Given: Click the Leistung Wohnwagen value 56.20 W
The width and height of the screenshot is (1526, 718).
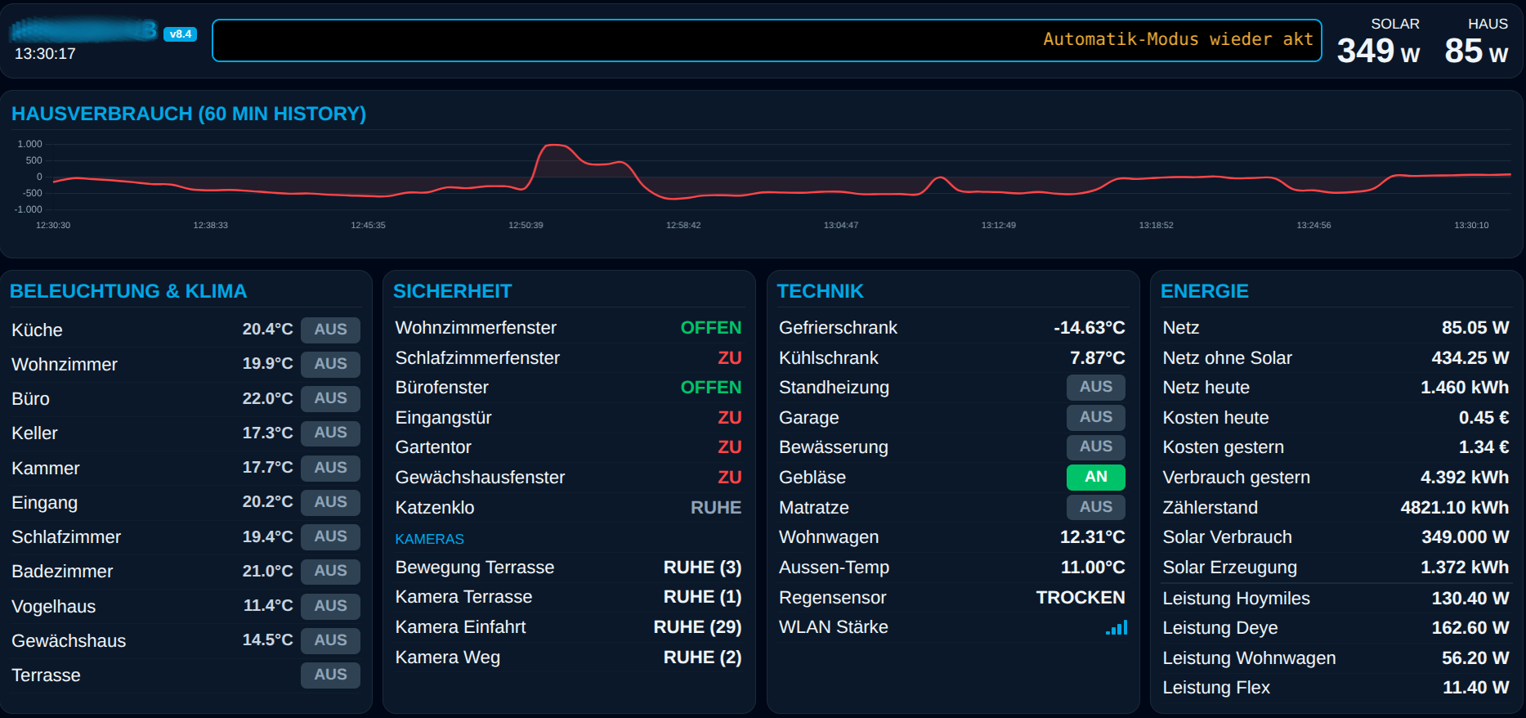Looking at the screenshot, I should click(x=1475, y=658).
